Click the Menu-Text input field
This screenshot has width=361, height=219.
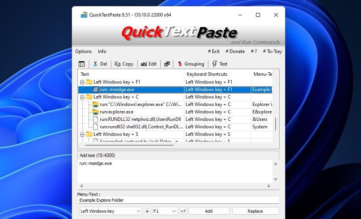[179, 201]
